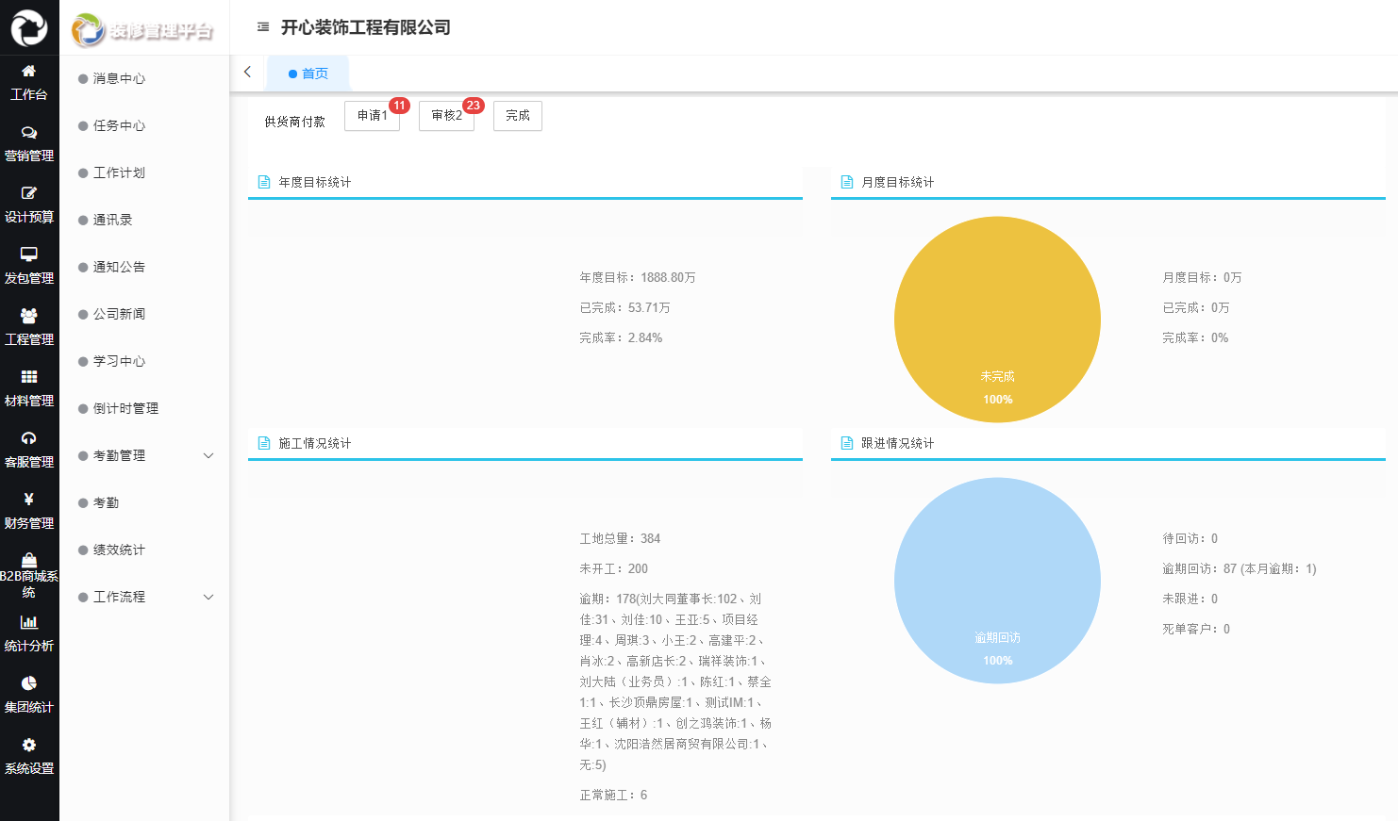This screenshot has width=1398, height=821.
Task: Open the 消息中心 menu item
Action: (115, 79)
